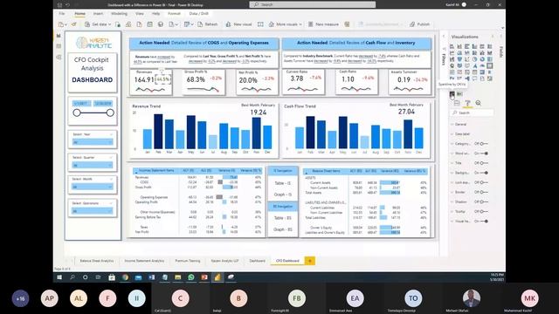Open the Analytics magnifier tab icon
Screen dimensions: 559x314
(478, 103)
